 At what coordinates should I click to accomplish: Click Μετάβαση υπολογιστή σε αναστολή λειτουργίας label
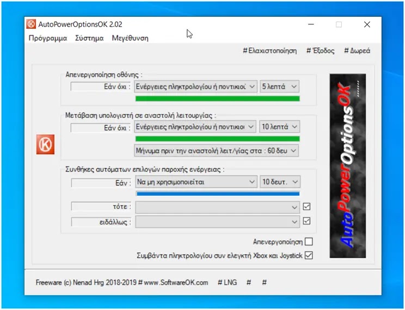click(x=140, y=115)
